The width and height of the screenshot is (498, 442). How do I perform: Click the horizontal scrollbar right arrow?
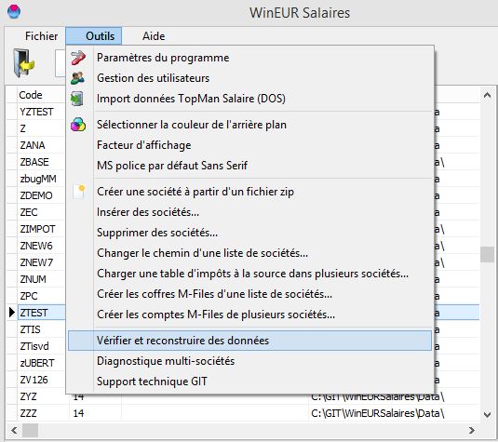pyautogui.click(x=472, y=430)
